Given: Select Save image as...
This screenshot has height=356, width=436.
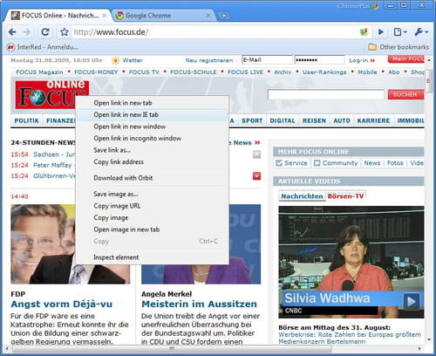Looking at the screenshot, I should coord(152,194).
